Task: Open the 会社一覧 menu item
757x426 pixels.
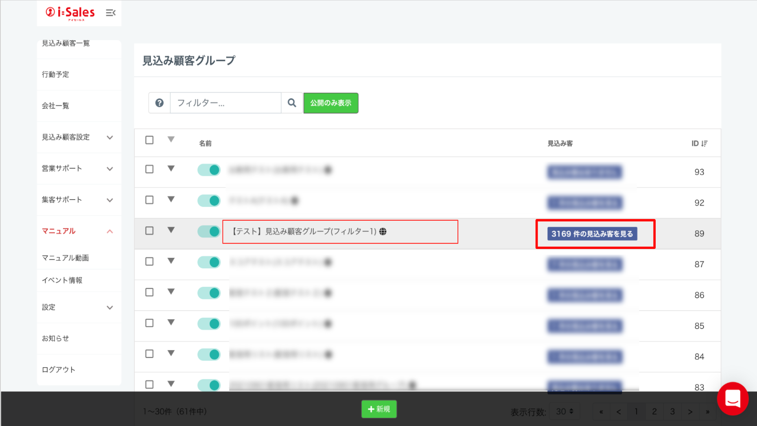Action: tap(56, 106)
